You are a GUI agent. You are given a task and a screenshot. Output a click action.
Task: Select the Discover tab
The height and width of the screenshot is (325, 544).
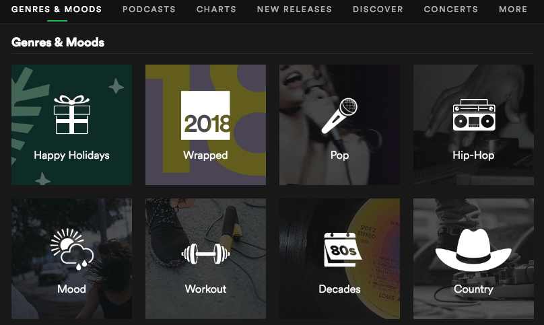[378, 9]
